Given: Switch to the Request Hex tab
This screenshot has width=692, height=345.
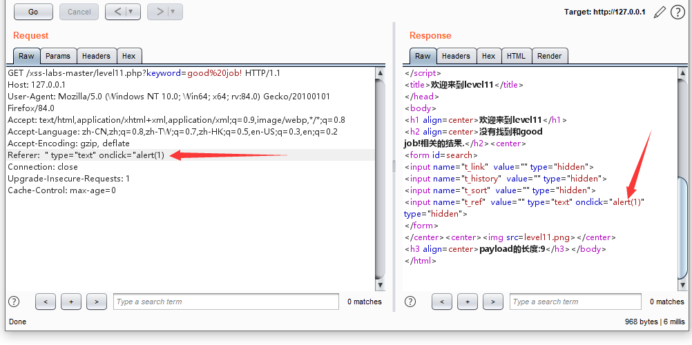Looking at the screenshot, I should [x=129, y=56].
